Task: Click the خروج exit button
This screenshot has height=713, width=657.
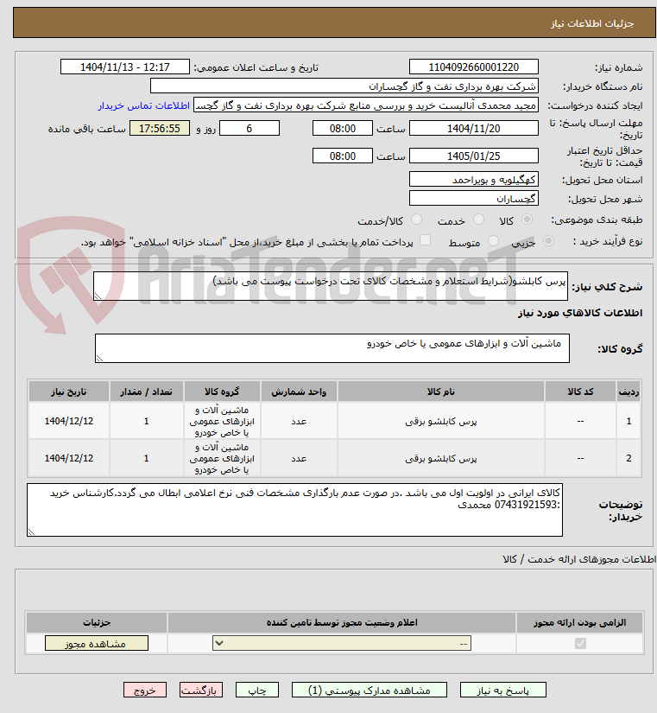Action: [x=145, y=691]
